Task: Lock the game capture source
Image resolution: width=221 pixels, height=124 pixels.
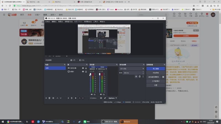Action: [x=86, y=68]
